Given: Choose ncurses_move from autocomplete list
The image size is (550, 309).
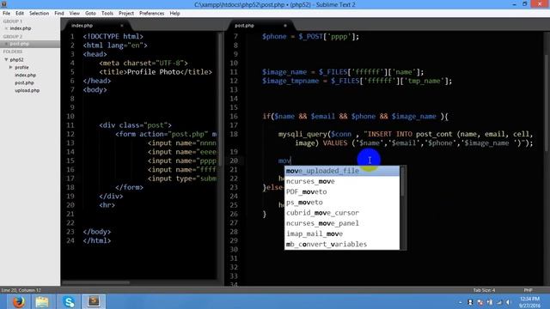Looking at the screenshot, I should pyautogui.click(x=342, y=181).
